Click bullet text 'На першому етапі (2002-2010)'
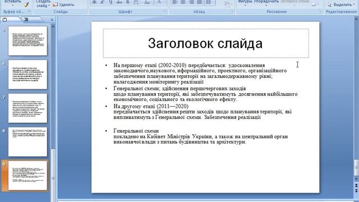This screenshot has width=359, height=202. [x=150, y=65]
